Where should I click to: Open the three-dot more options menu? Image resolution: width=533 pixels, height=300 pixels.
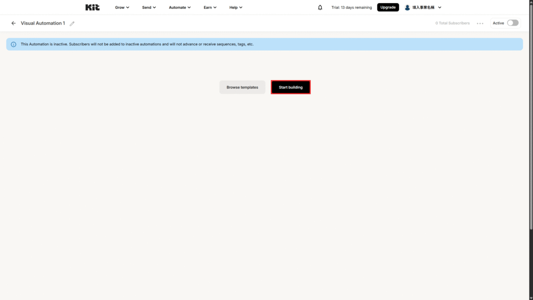point(480,23)
